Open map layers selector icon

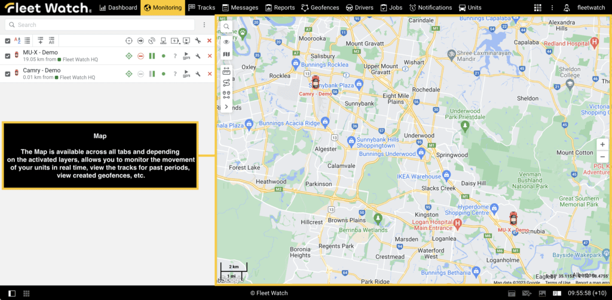click(x=226, y=54)
